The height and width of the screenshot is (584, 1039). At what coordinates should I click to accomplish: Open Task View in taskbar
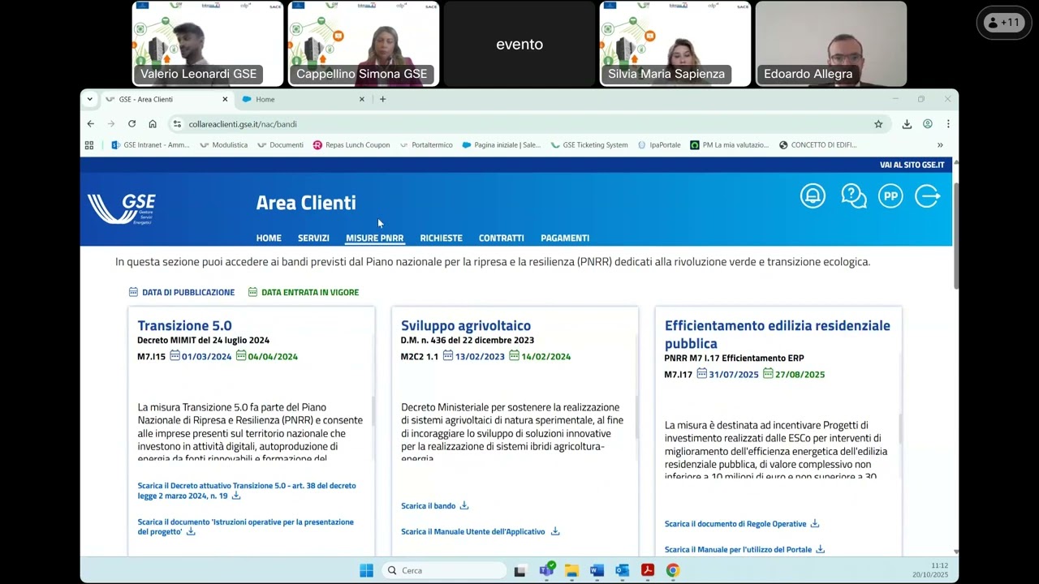(x=520, y=570)
